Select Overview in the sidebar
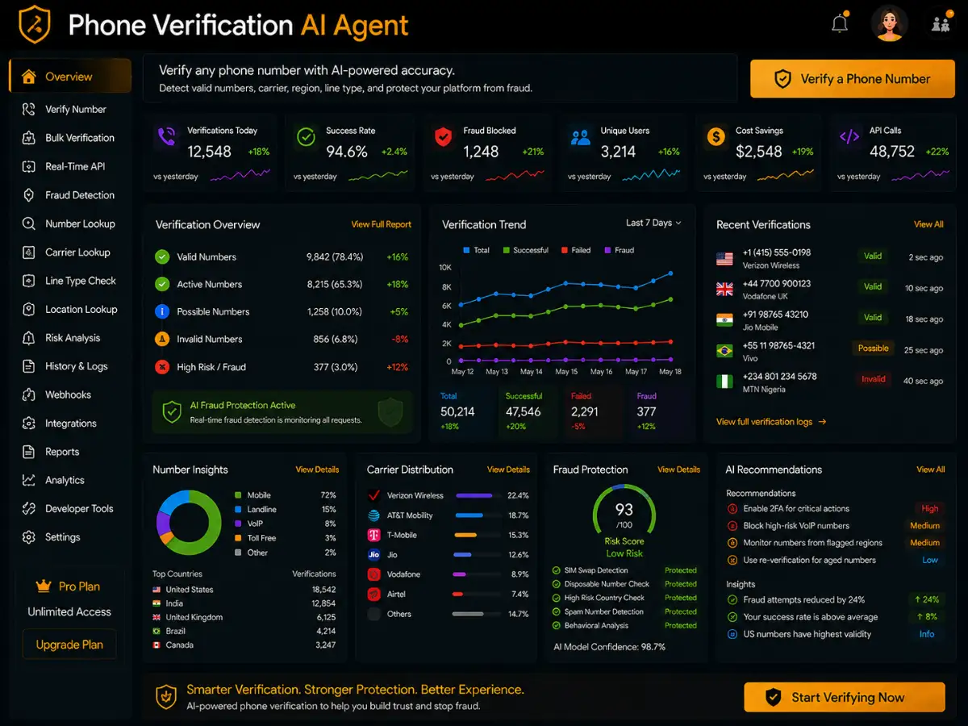 [x=69, y=77]
